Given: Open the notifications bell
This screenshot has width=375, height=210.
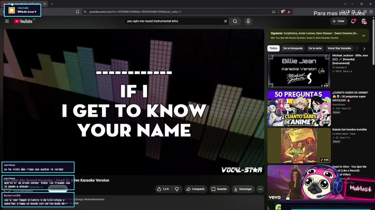Looking at the screenshot, I should point(353,21).
